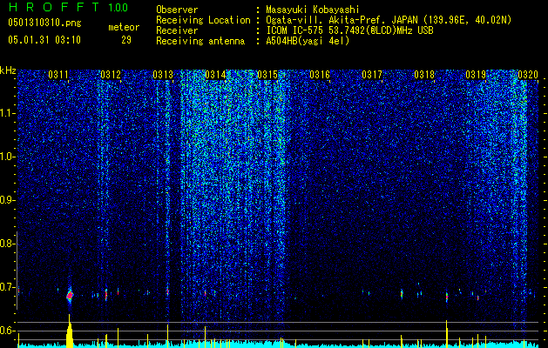Click the HROFFT program title
548x348 pixels.
coord(54,7)
